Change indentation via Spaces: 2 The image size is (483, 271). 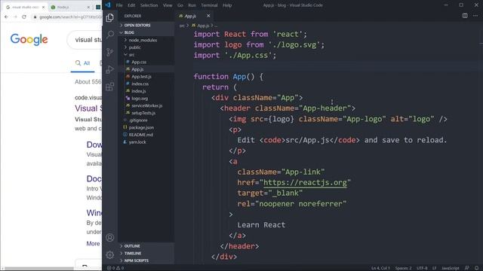pyautogui.click(x=403, y=268)
